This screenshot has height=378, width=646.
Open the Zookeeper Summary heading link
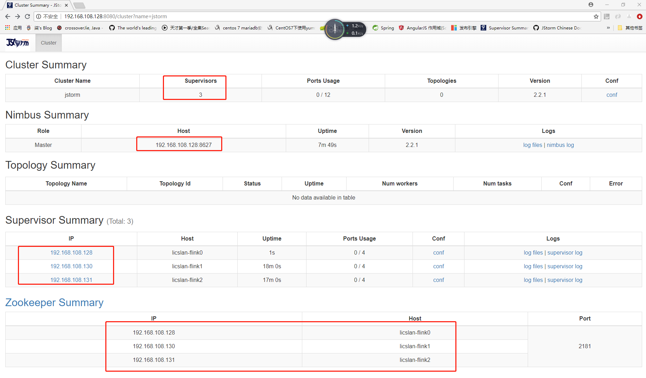54,302
